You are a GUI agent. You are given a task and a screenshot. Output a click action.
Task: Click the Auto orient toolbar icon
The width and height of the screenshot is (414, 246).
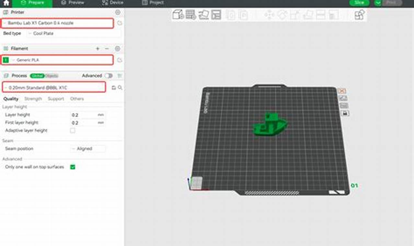point(203,15)
